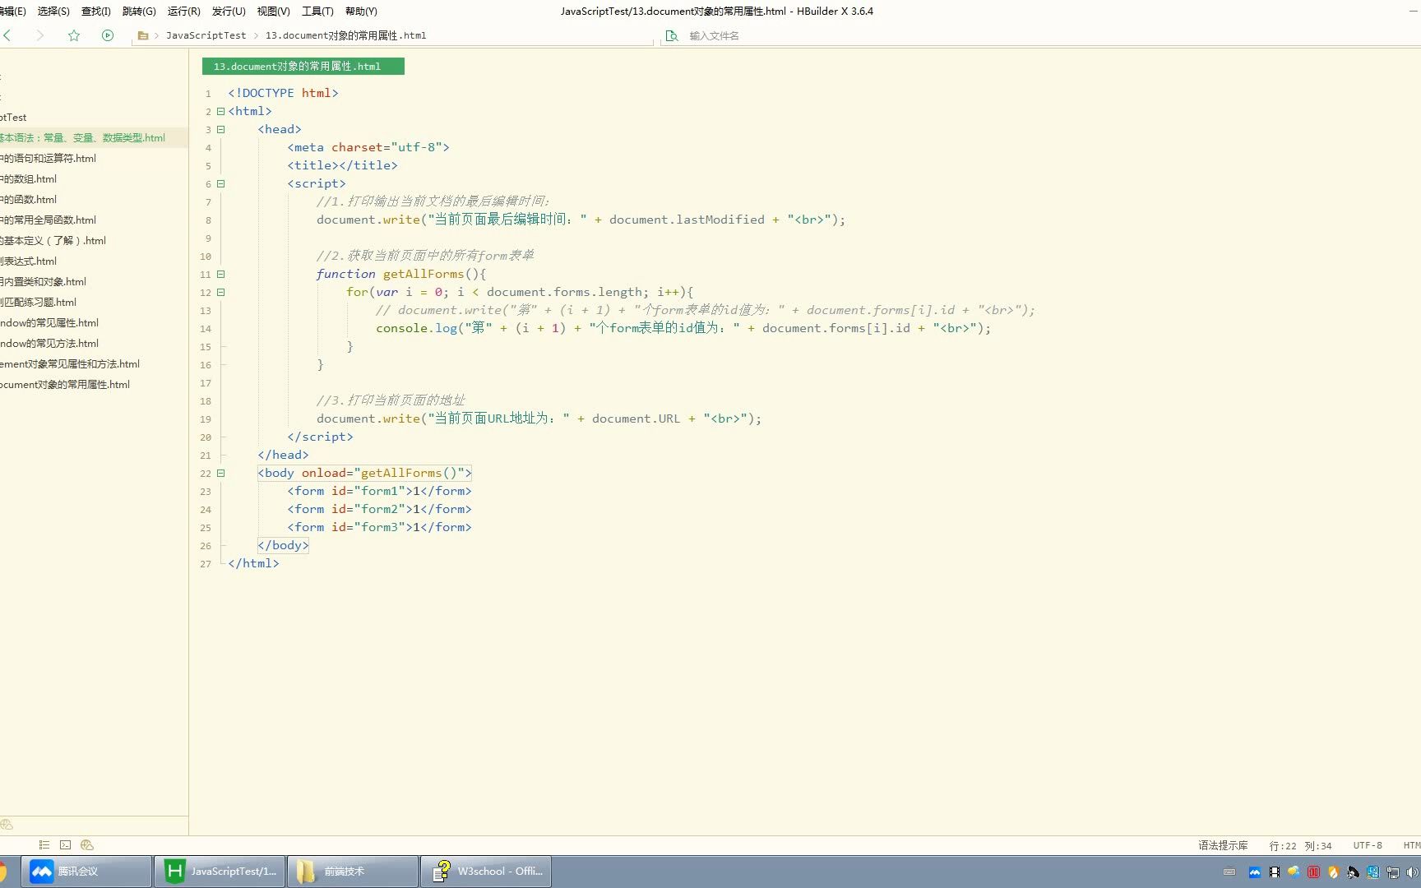
Task: Open the 视图(V) menu
Action: pyautogui.click(x=273, y=12)
